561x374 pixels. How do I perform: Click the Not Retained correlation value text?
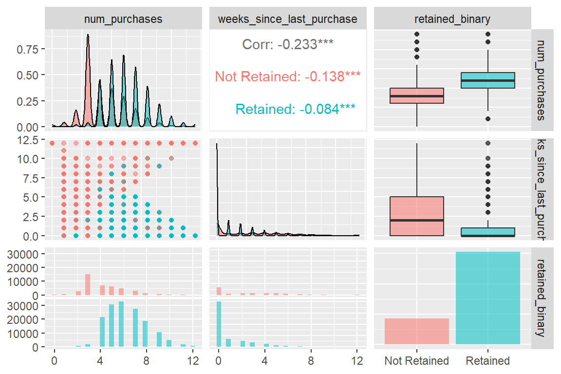coord(288,76)
